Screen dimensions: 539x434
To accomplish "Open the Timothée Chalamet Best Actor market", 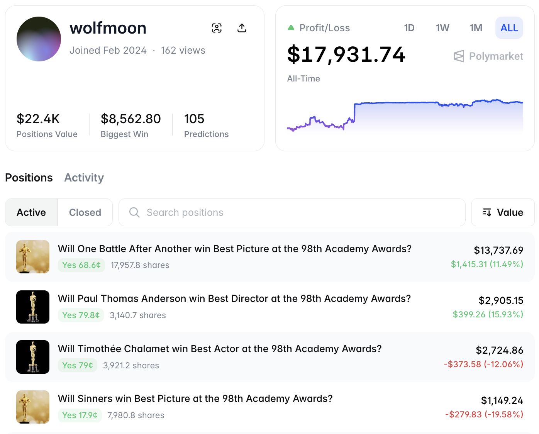I will (x=219, y=349).
